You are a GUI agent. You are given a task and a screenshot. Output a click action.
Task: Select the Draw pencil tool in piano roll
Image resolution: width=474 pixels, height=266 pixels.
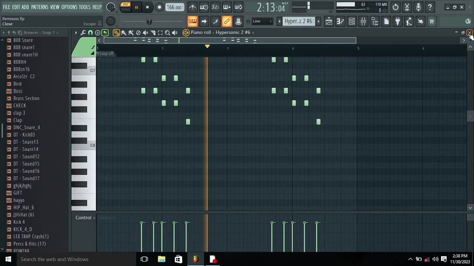click(116, 33)
